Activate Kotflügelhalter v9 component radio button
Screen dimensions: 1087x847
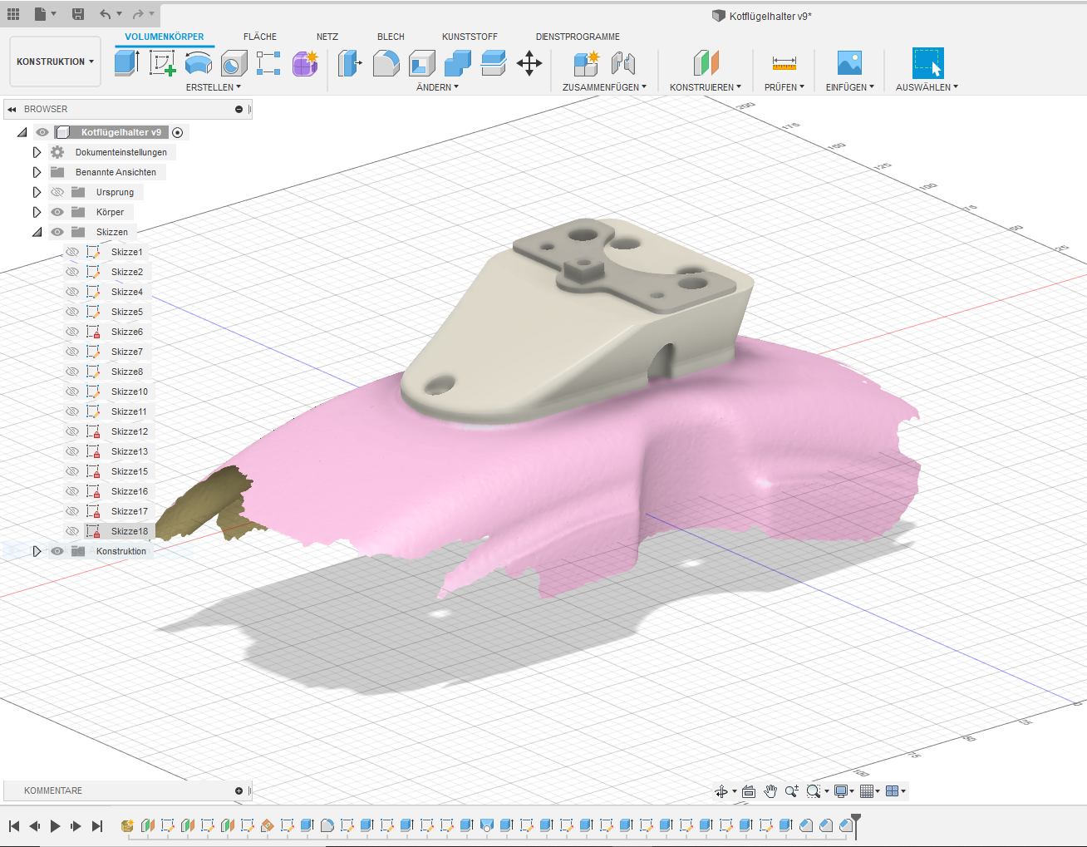[177, 132]
